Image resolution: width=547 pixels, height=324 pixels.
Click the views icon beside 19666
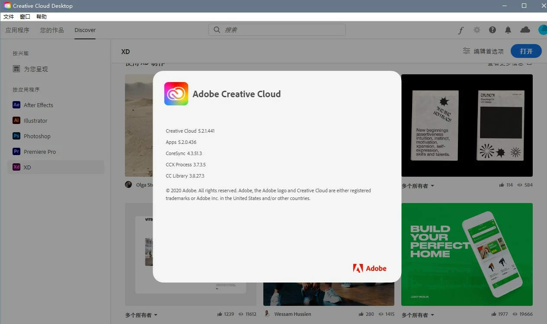(x=515, y=314)
